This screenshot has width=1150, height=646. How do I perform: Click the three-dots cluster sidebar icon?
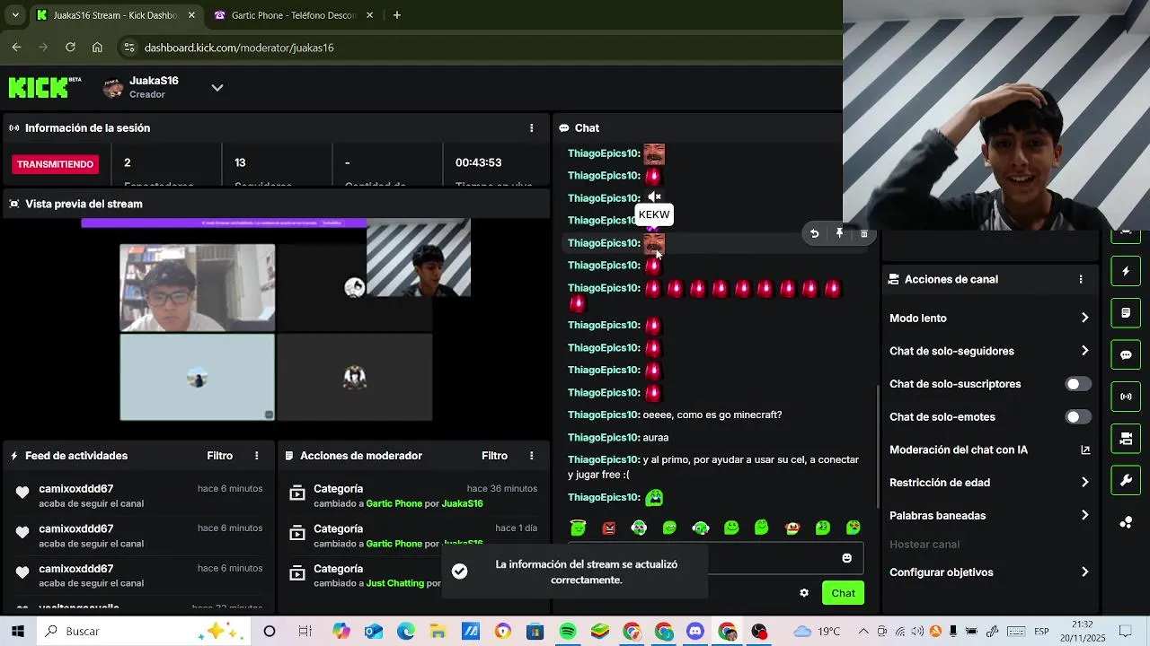click(x=1126, y=522)
